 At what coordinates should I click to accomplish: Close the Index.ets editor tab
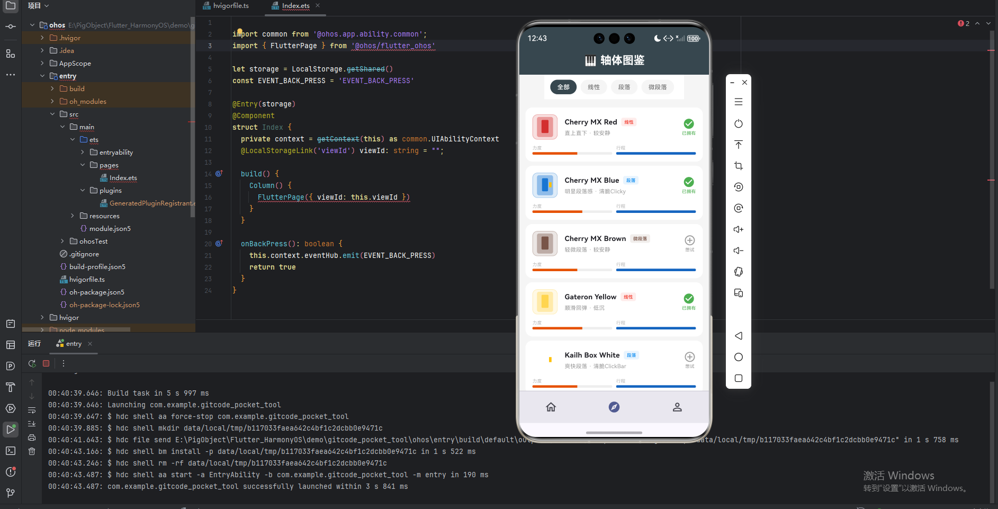(318, 5)
